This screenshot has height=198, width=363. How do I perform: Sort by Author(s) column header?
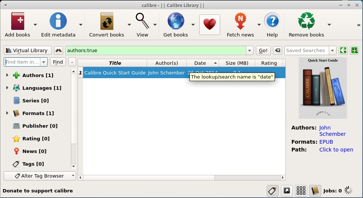pyautogui.click(x=167, y=63)
